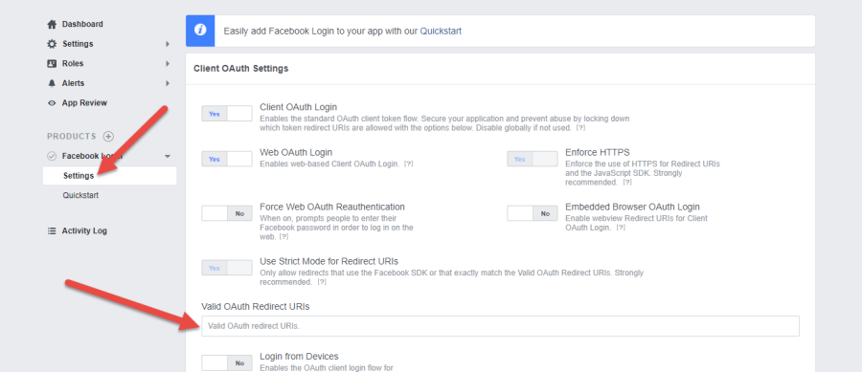Open Alerts menu item
The image size is (862, 372).
[x=73, y=83]
